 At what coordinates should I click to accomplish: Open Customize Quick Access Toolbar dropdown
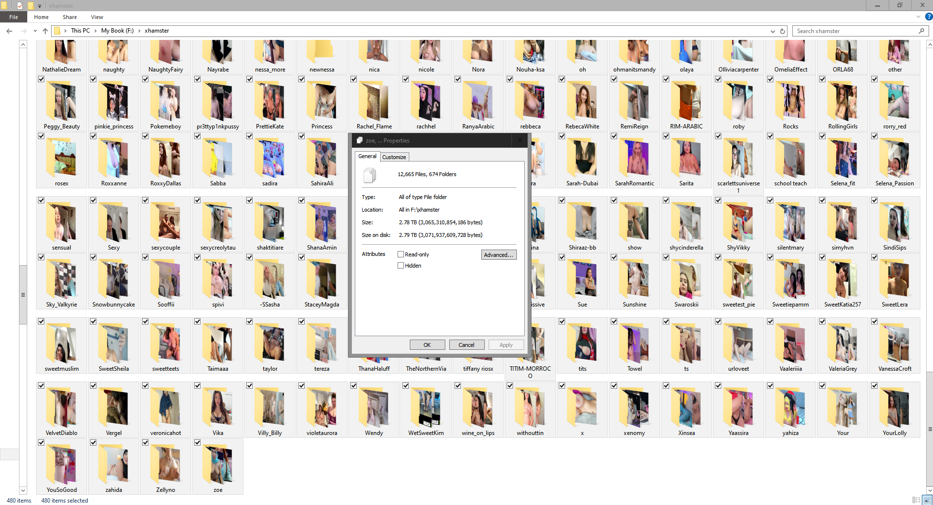coord(40,6)
